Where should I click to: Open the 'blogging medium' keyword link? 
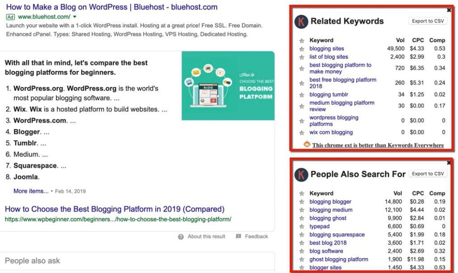click(x=331, y=210)
